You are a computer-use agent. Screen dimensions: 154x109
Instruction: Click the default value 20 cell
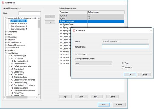click(x=106, y=16)
